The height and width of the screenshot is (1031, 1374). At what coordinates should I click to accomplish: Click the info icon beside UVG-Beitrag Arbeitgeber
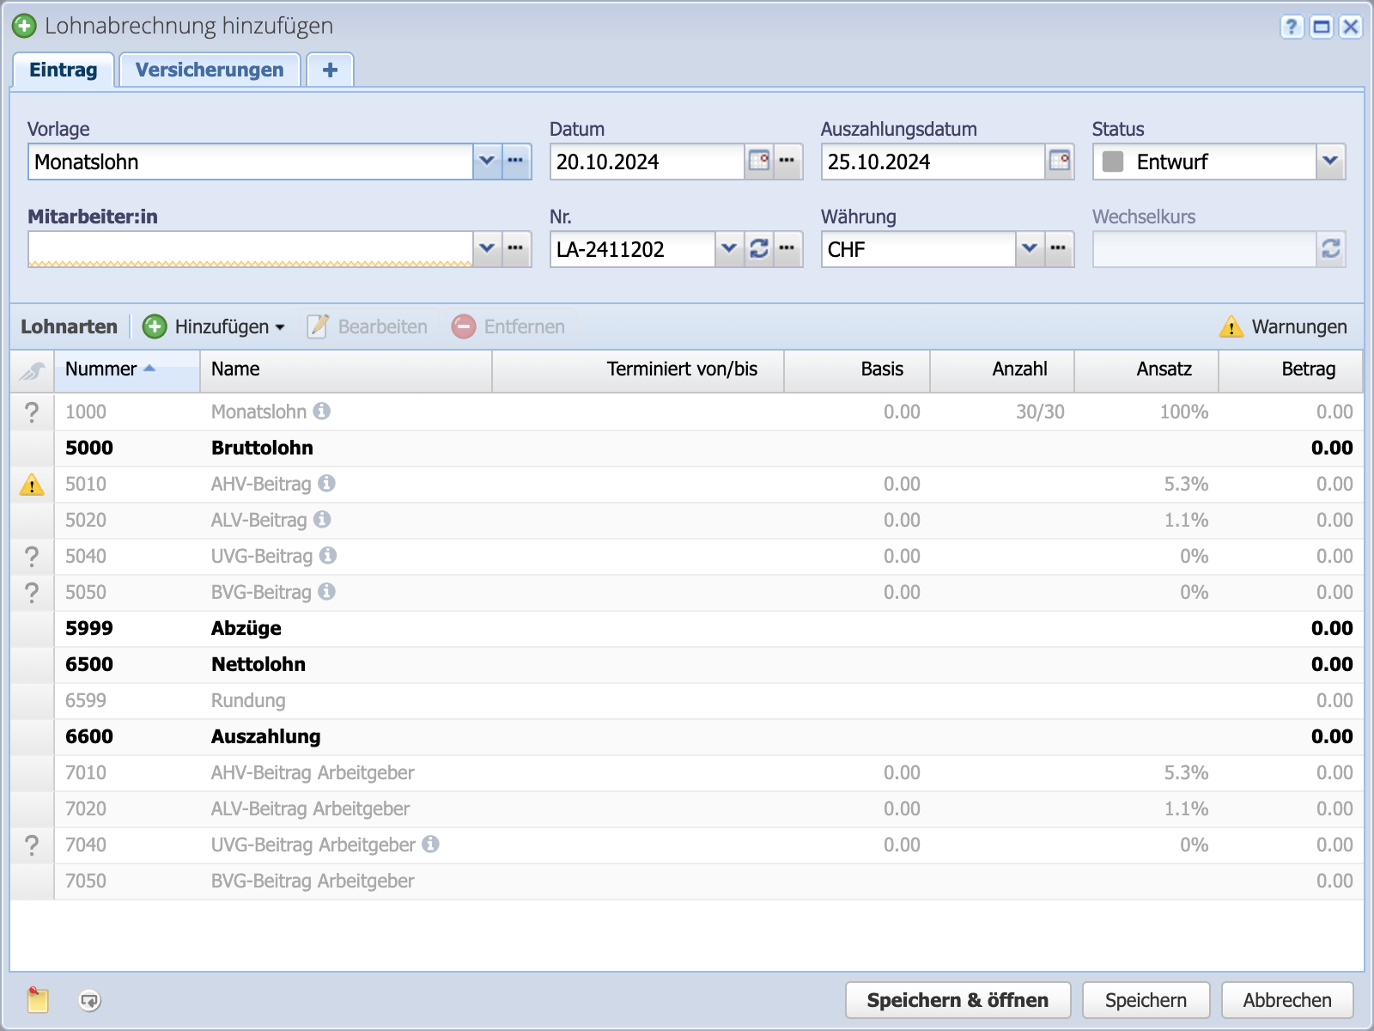[431, 845]
